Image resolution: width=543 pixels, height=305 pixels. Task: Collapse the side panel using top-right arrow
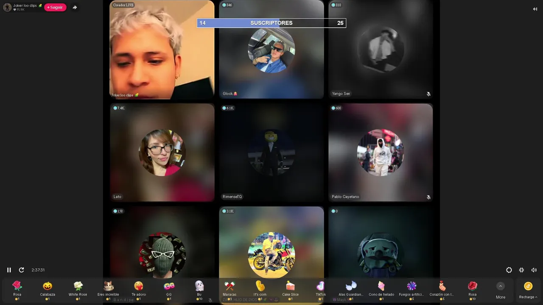coord(535,9)
